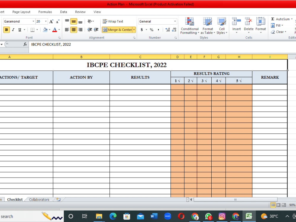This screenshot has height=222, width=296.
Task: Open Microsoft Edge from taskbar
Action: (113, 216)
